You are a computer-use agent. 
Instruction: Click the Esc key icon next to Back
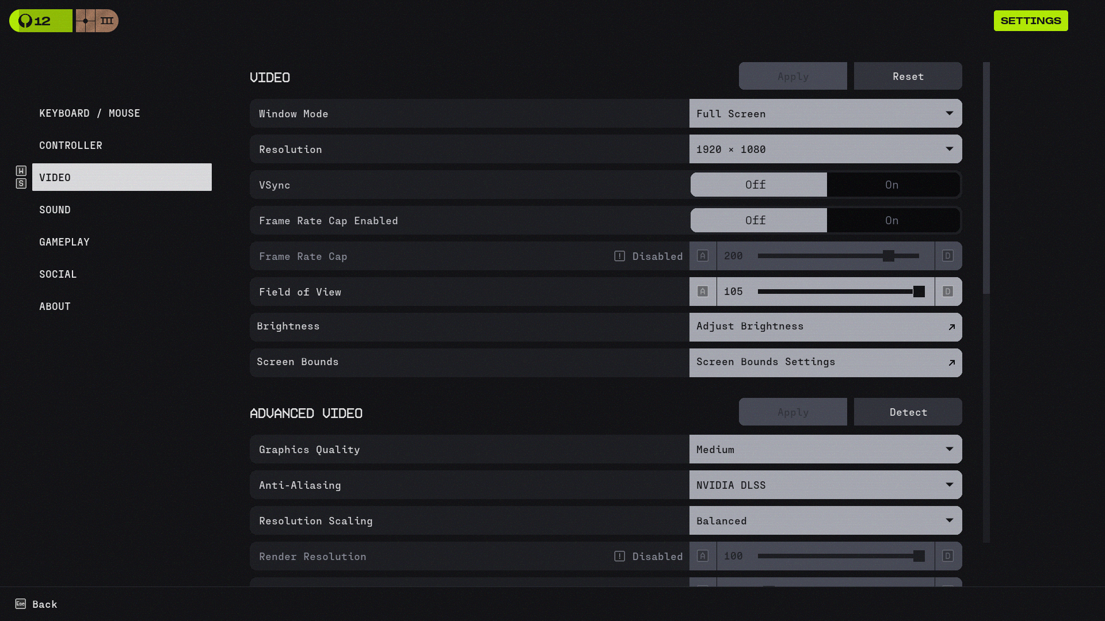[x=21, y=604]
